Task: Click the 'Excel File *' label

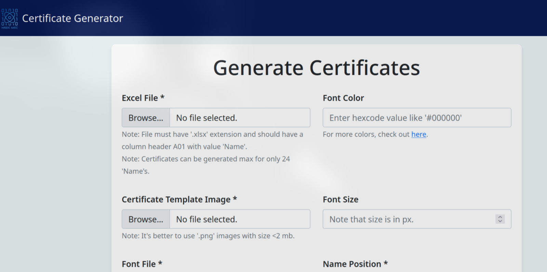Action: (x=143, y=98)
